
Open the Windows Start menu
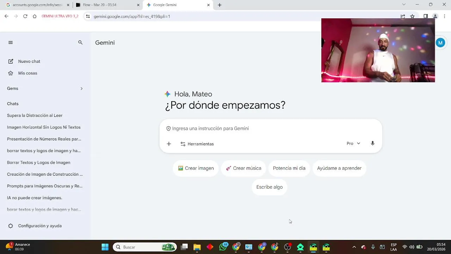tap(105, 247)
